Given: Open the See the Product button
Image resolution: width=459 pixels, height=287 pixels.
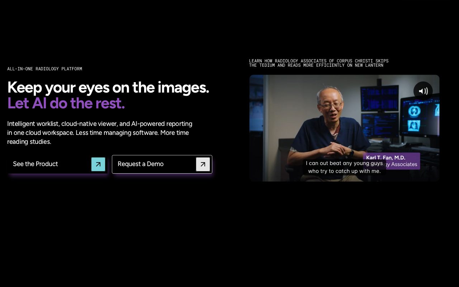Looking at the screenshot, I should pos(57,164).
